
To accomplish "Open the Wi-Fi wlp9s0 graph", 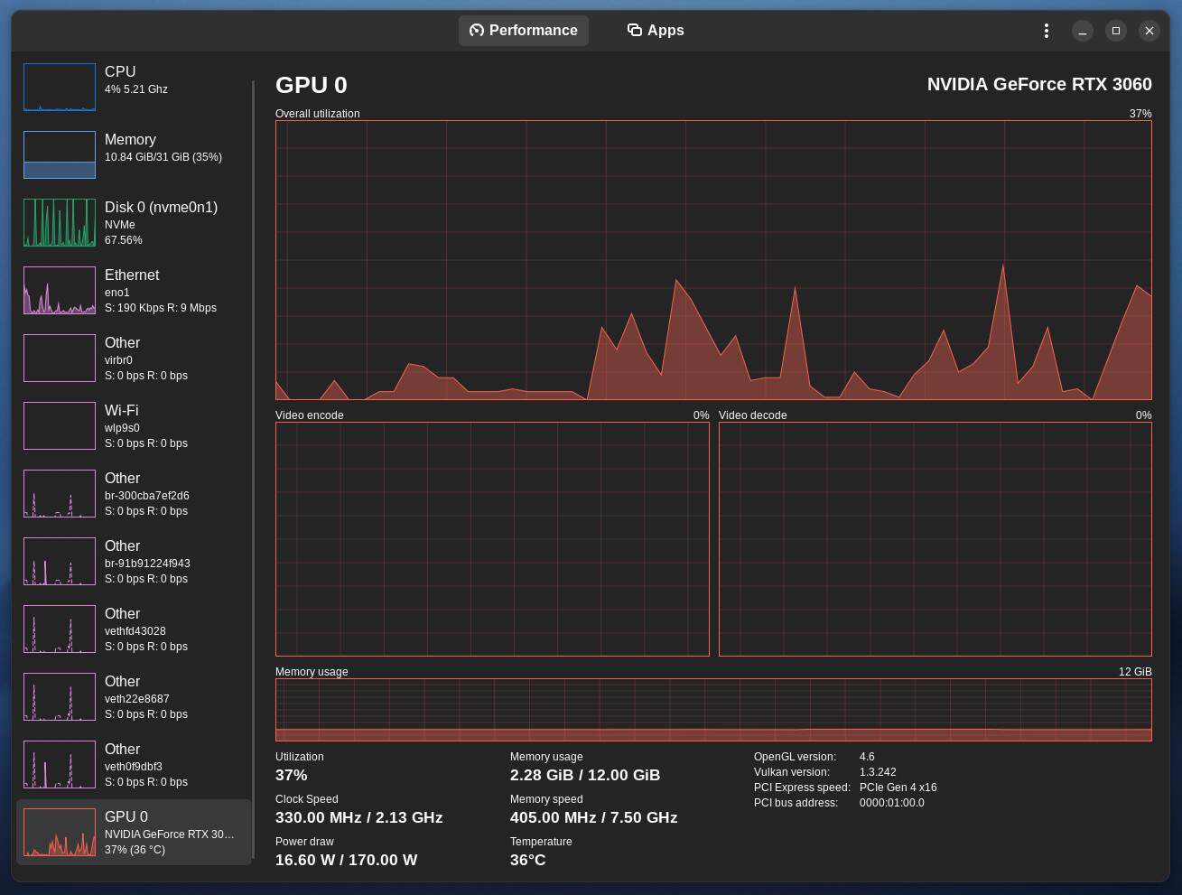I will [x=59, y=425].
